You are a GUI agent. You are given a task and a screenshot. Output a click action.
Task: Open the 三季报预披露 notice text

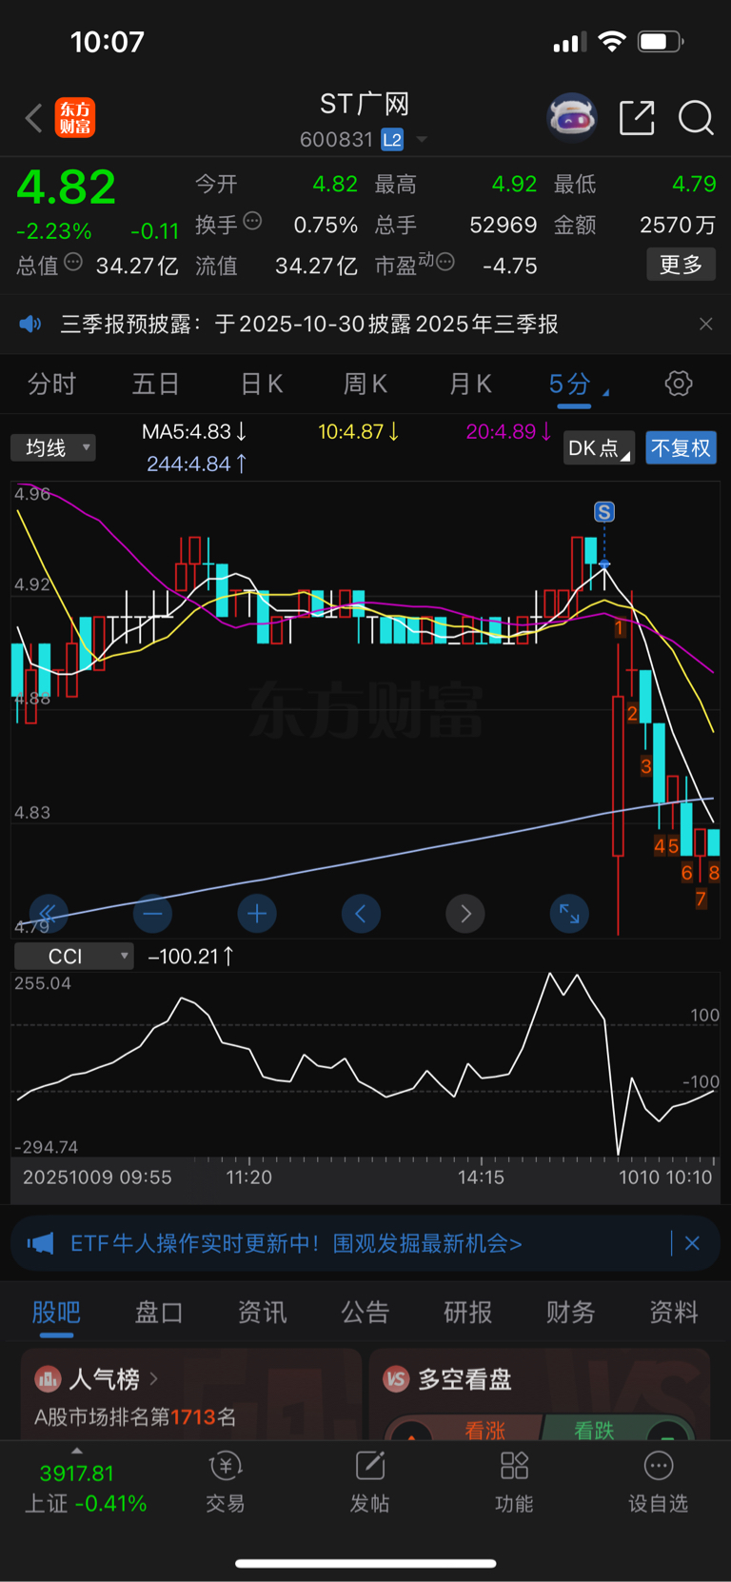tap(309, 324)
